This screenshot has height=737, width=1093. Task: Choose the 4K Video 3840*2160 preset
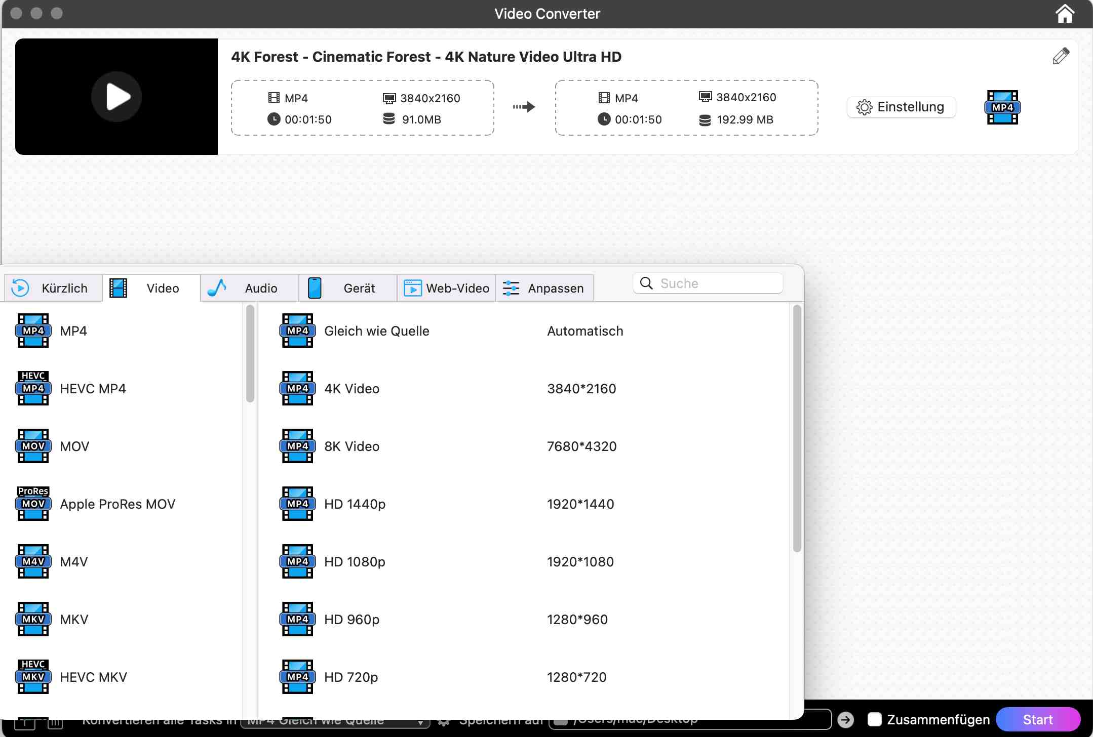[352, 389]
